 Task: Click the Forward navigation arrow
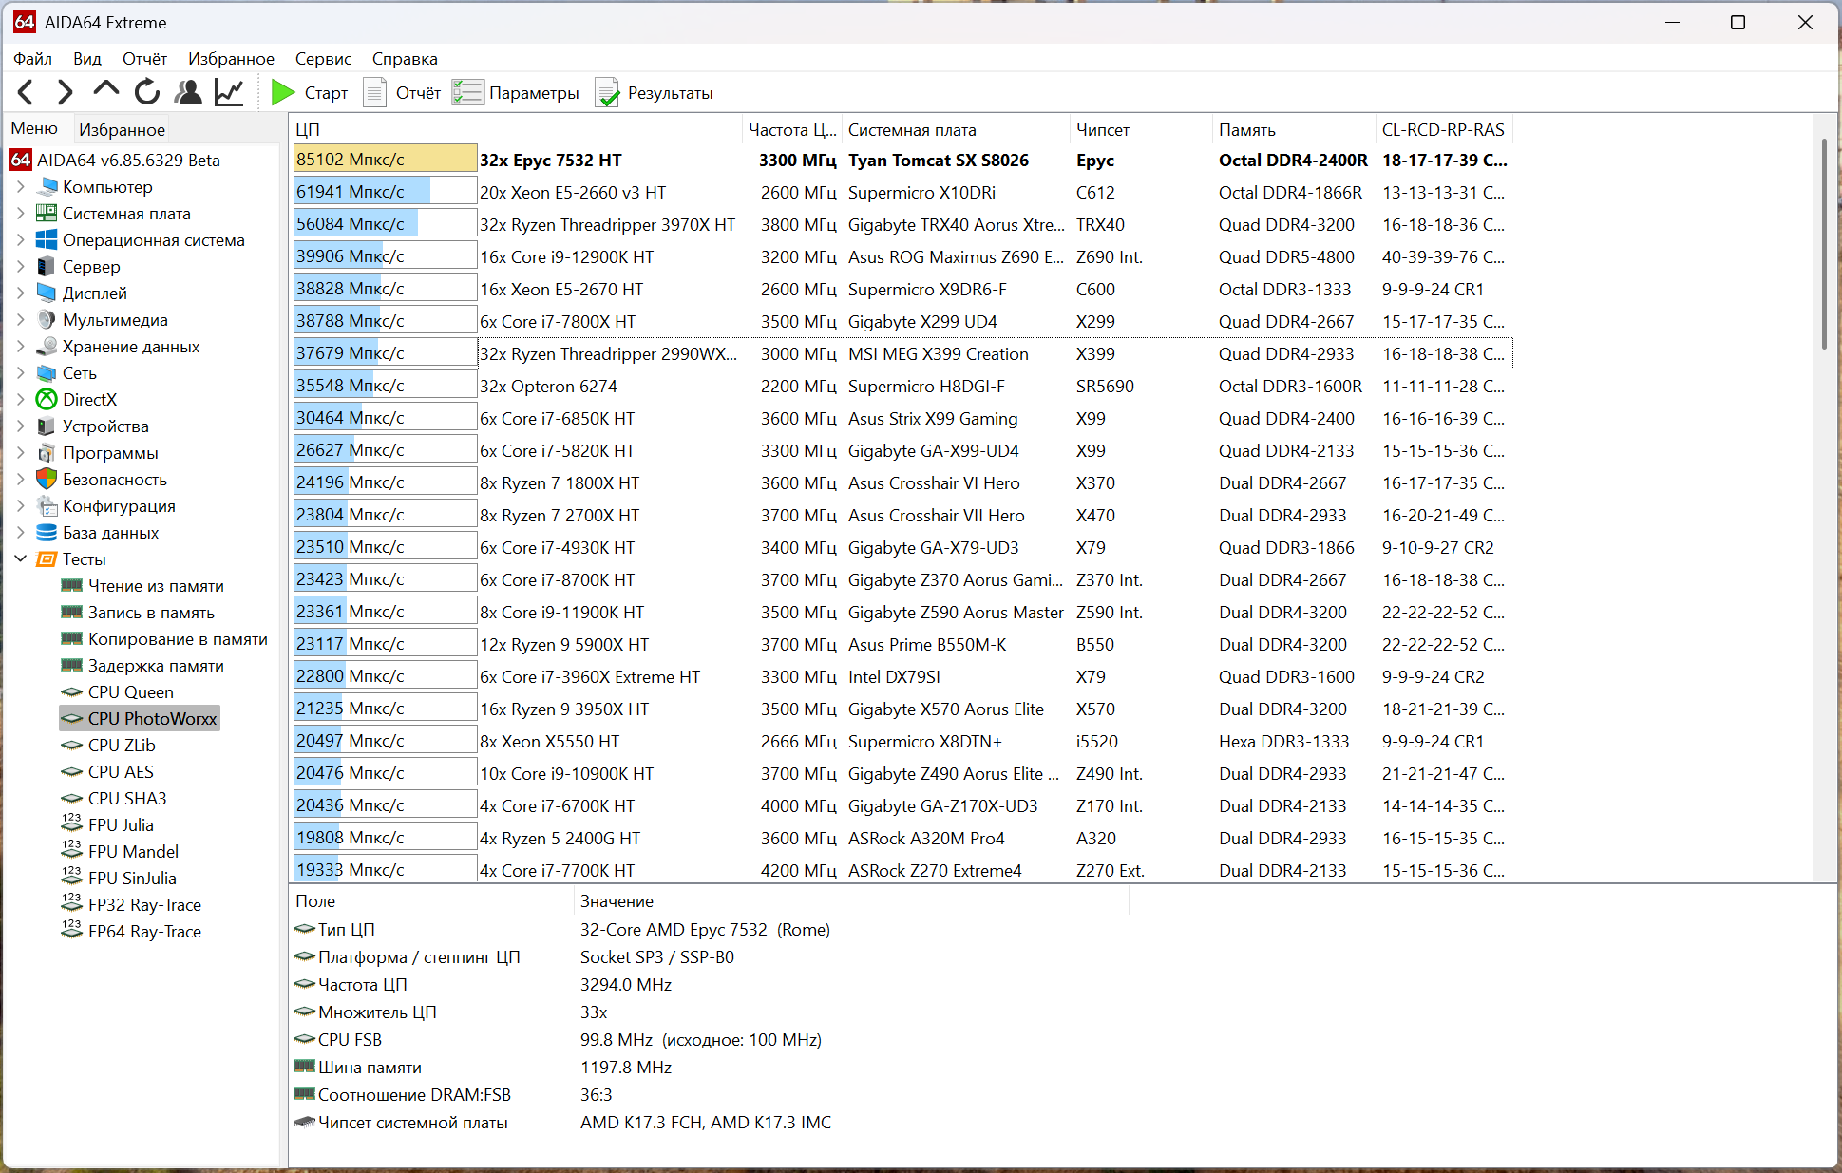65,92
